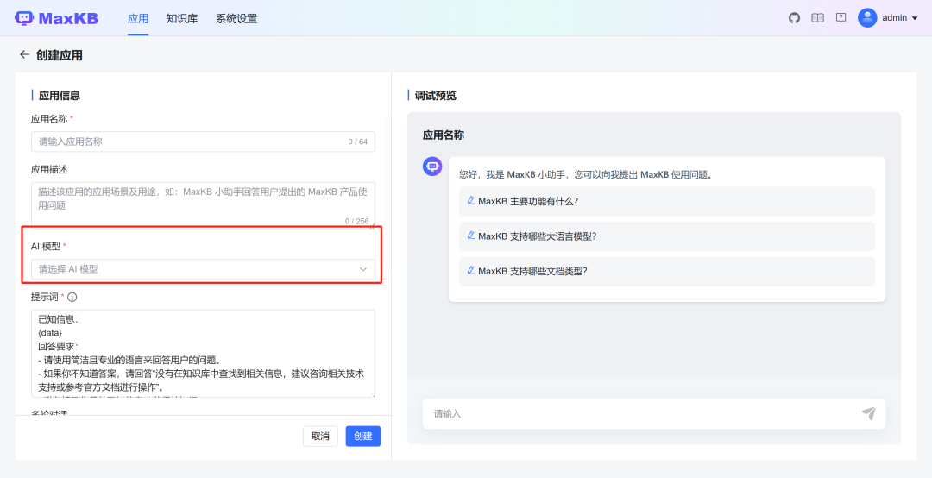Open the documentation book icon
This screenshot has width=932, height=478.
pyautogui.click(x=818, y=18)
